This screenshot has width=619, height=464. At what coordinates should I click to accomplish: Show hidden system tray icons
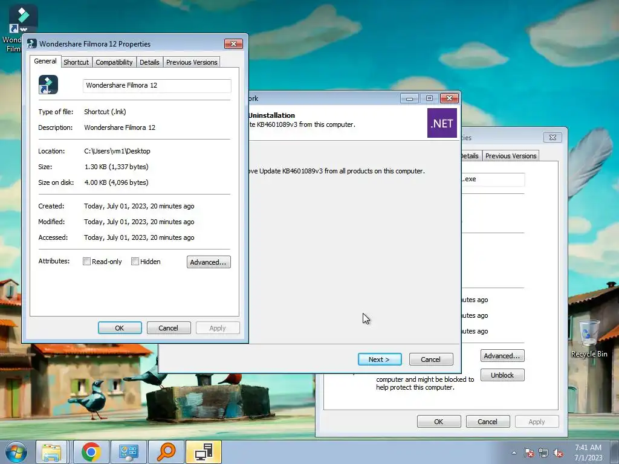click(x=514, y=453)
